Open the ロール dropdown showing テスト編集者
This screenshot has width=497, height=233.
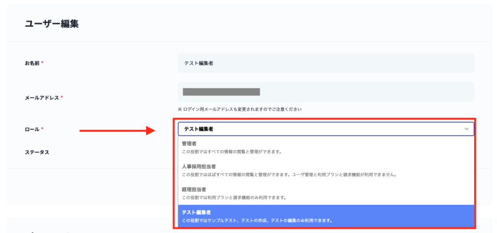point(326,129)
